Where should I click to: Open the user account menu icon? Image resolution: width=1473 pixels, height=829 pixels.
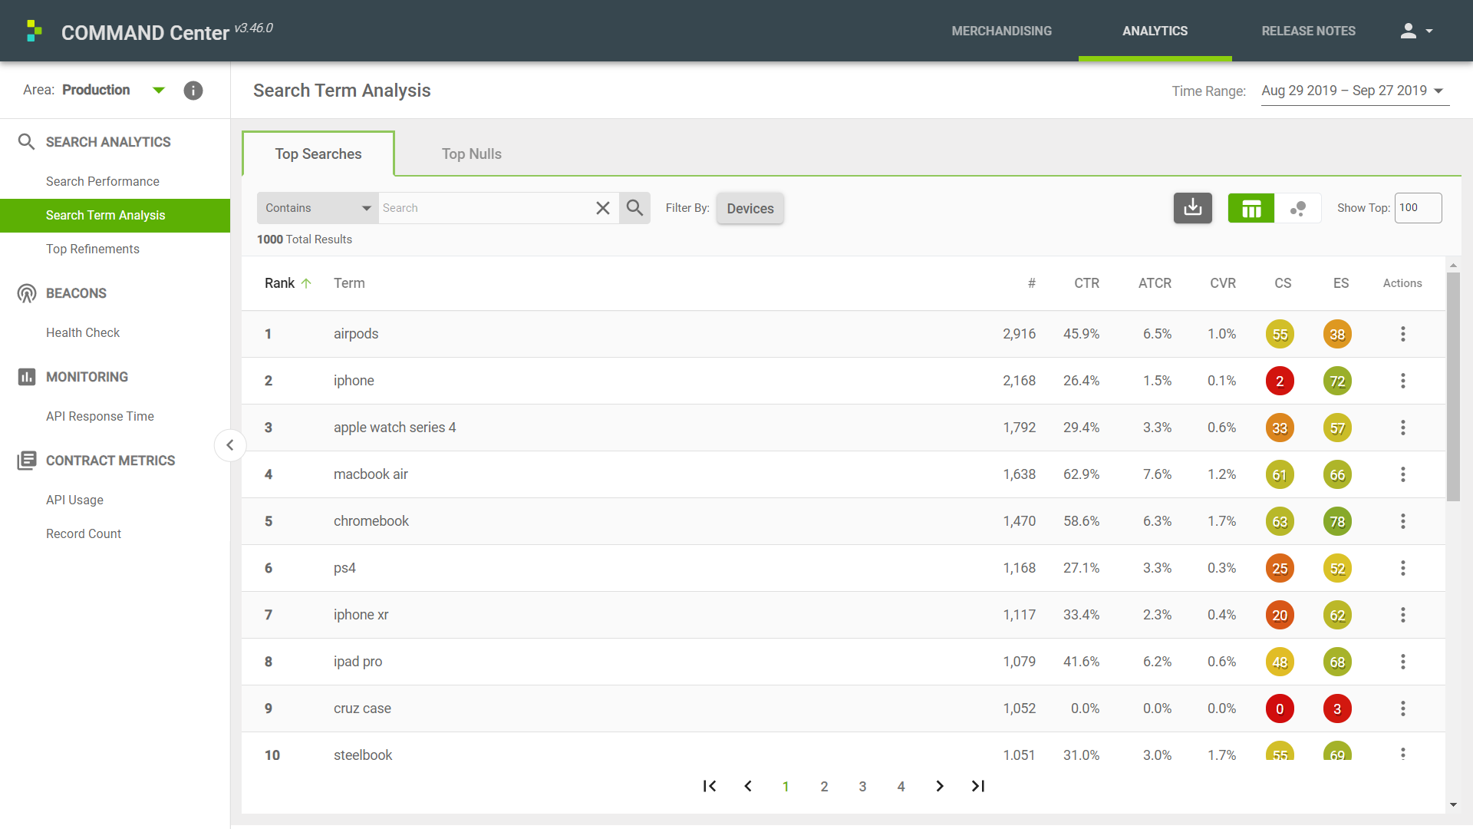click(1408, 31)
